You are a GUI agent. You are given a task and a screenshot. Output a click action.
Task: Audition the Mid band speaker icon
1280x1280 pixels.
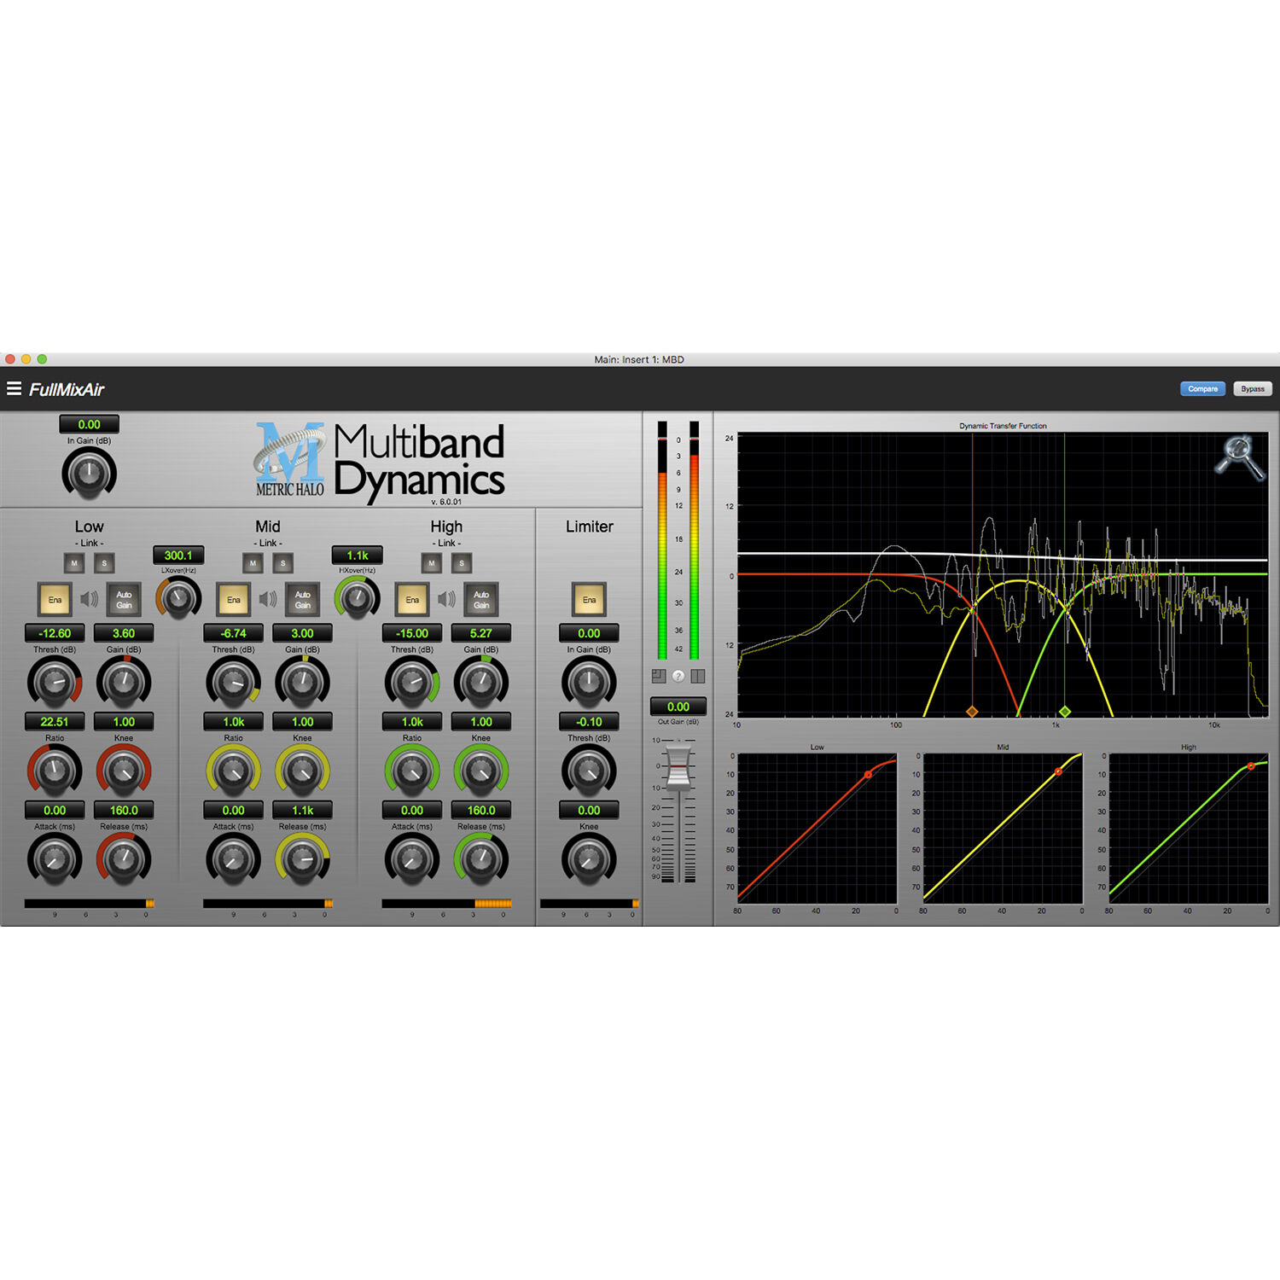click(x=268, y=599)
